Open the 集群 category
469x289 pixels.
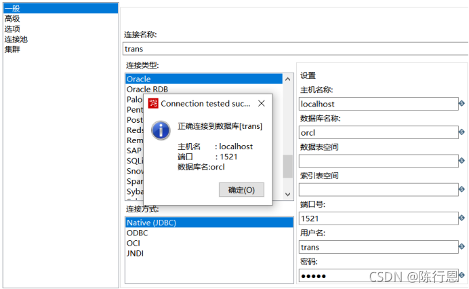coord(12,50)
